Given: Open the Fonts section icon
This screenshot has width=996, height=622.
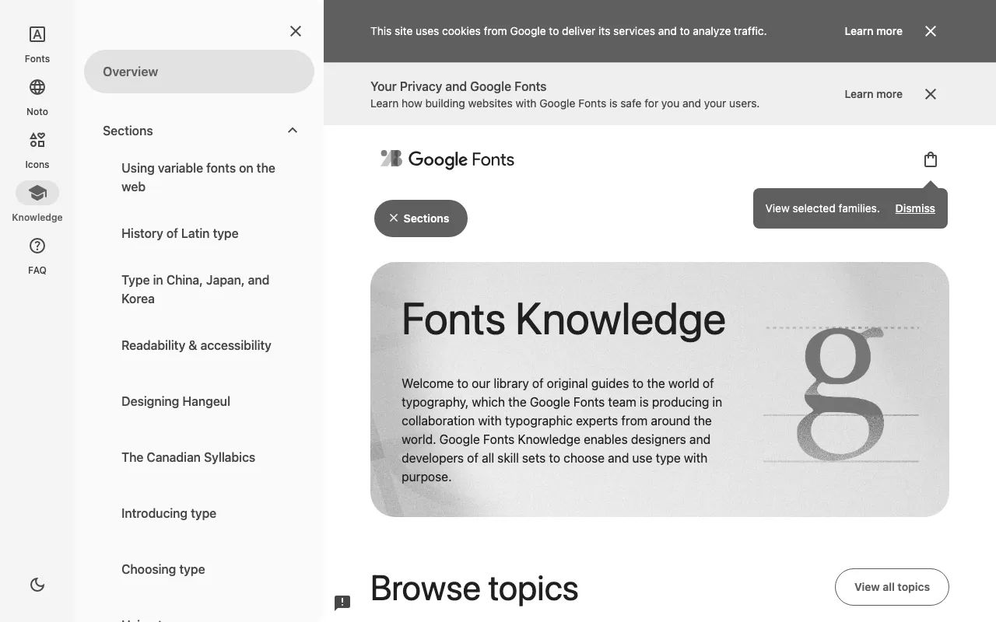Looking at the screenshot, I should pyautogui.click(x=37, y=34).
